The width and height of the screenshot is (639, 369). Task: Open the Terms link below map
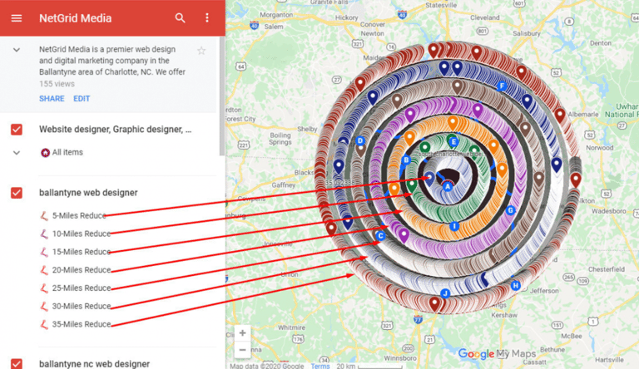320,366
